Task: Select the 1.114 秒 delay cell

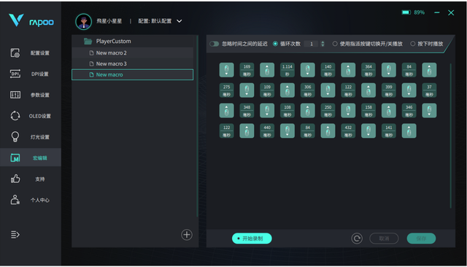Action: [287, 70]
